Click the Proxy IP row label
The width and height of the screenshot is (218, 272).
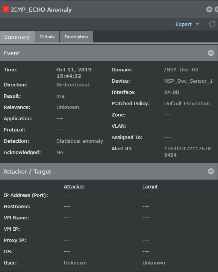point(15,240)
